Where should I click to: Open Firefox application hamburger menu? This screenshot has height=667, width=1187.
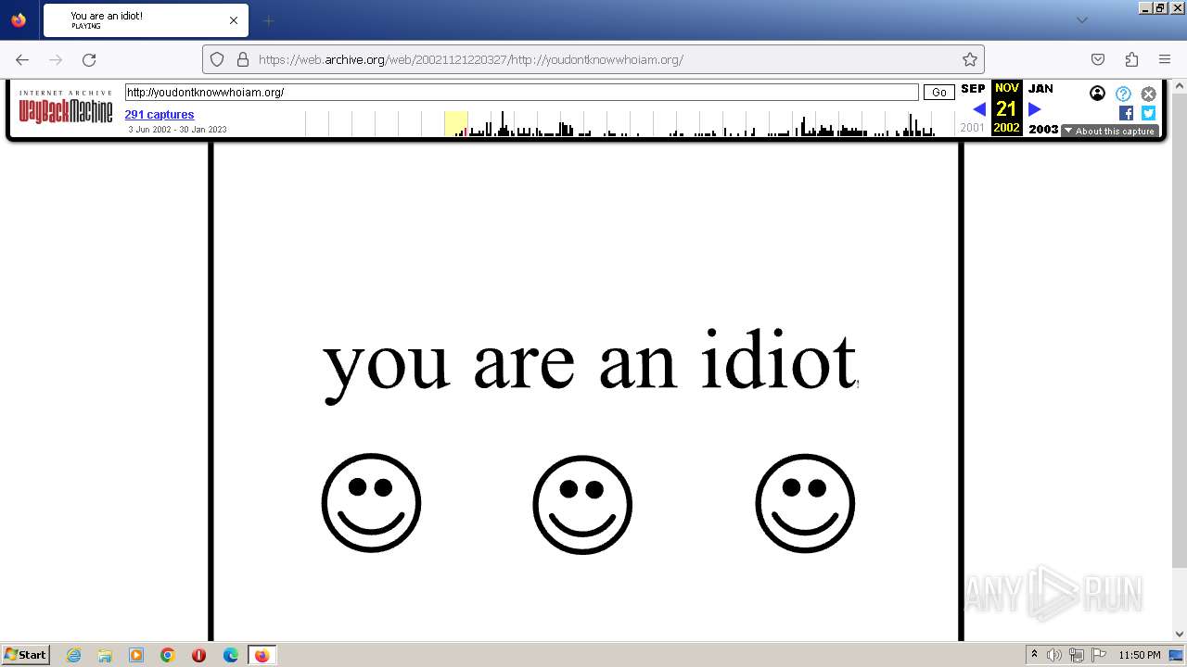tap(1165, 59)
